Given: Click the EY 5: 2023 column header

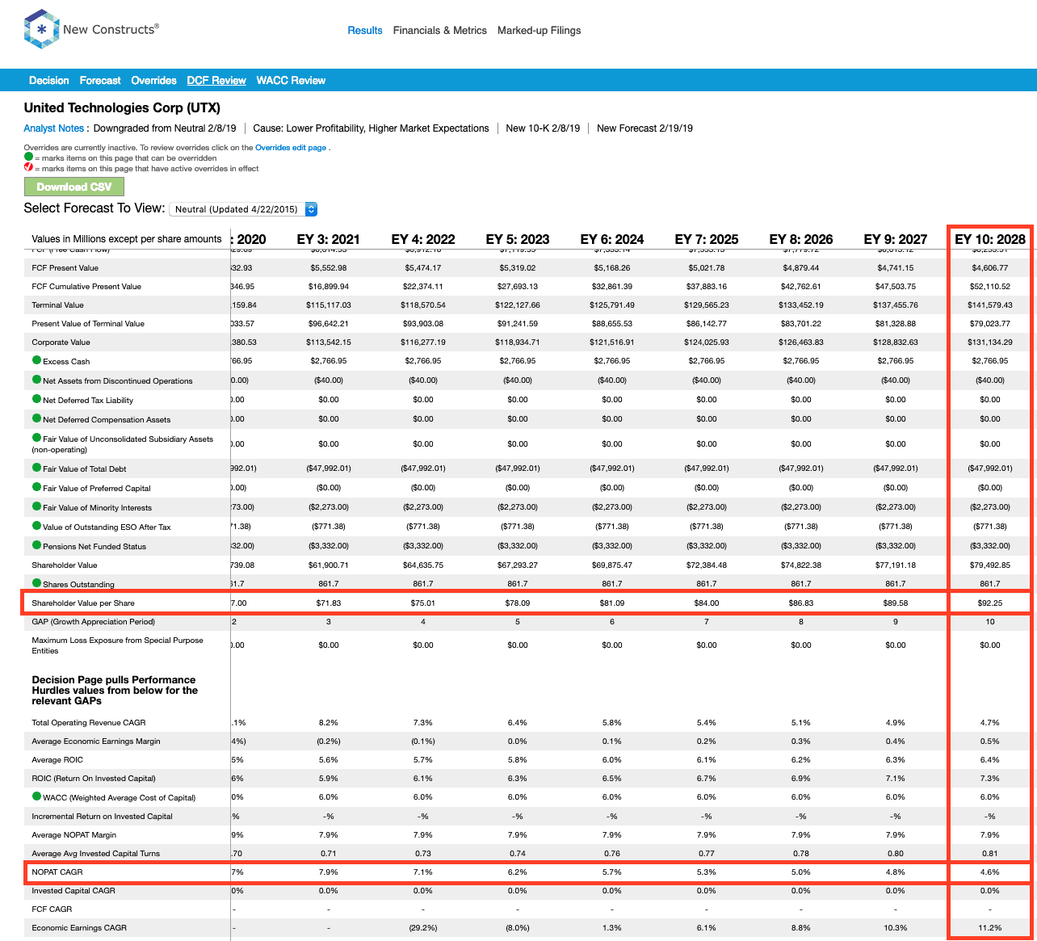Looking at the screenshot, I should tap(518, 239).
